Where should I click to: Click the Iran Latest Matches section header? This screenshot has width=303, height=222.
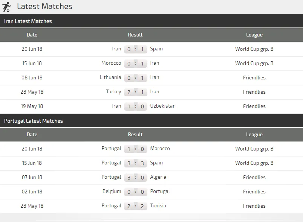coord(28,21)
